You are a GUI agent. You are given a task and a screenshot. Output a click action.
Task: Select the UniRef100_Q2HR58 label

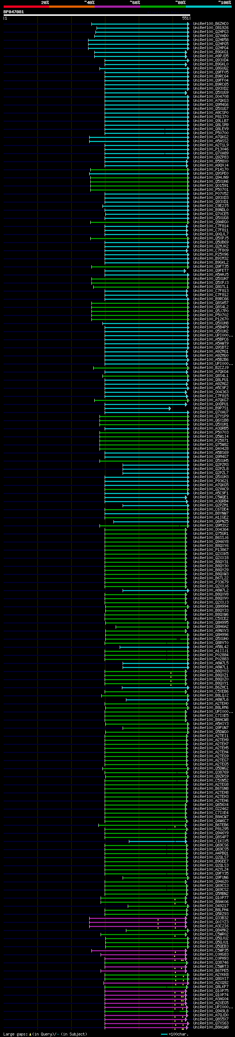pyautogui.click(x=211, y=40)
